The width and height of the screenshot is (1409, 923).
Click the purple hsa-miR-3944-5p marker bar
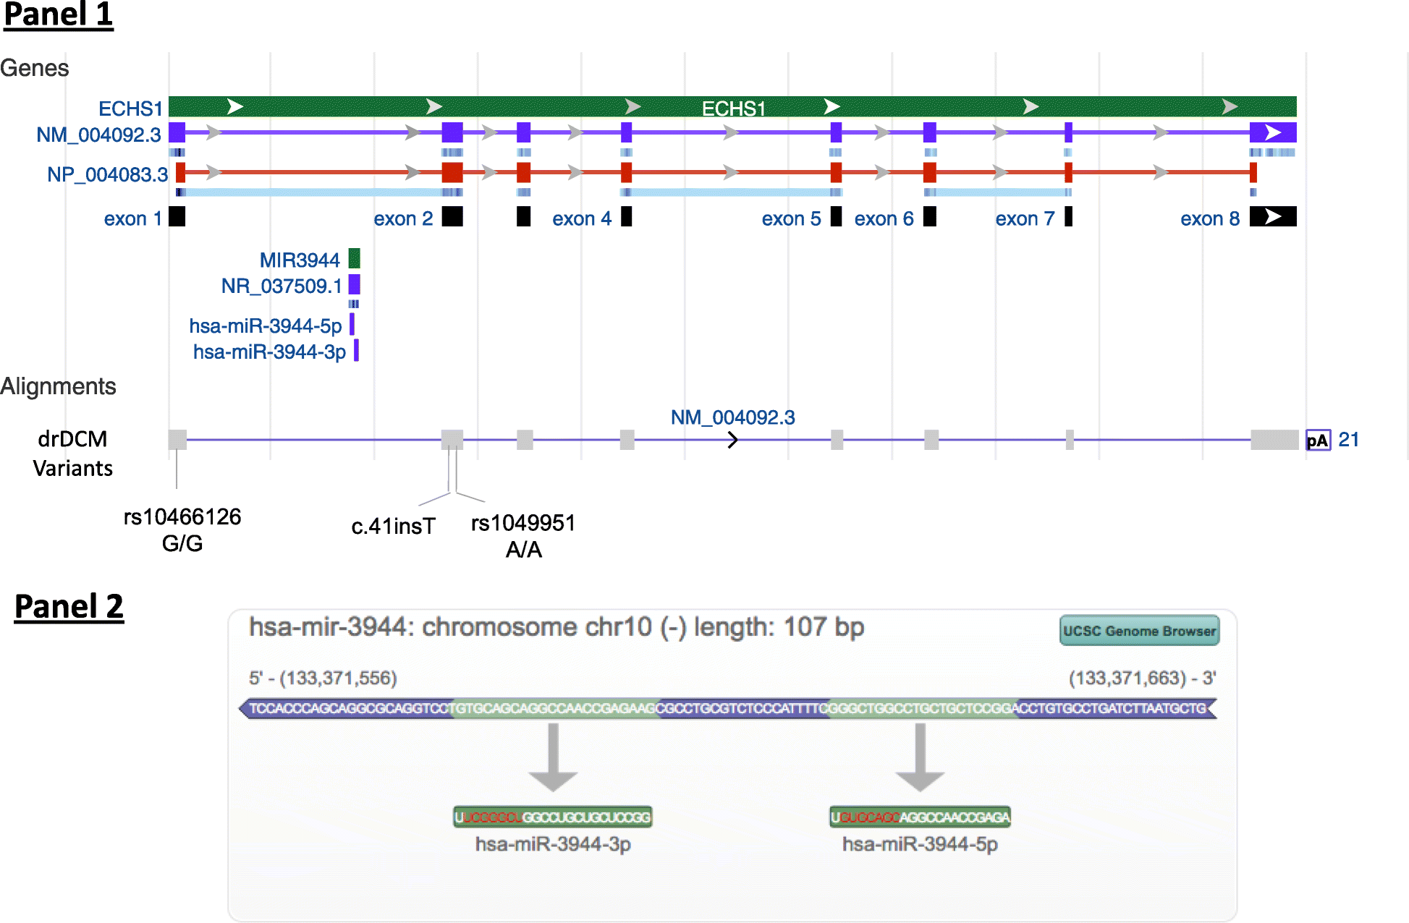point(352,324)
